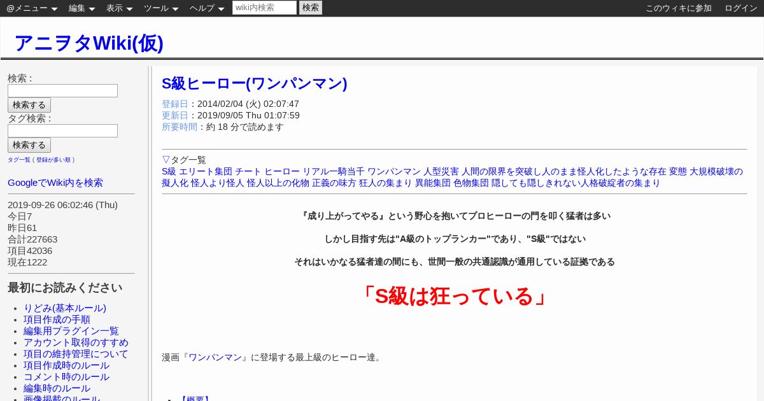The image size is (764, 401).
Task: Click the 昨日61 counter text
Action: (22, 228)
